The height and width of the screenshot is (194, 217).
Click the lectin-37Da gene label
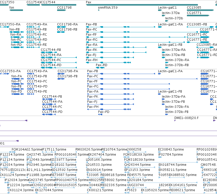171,13
